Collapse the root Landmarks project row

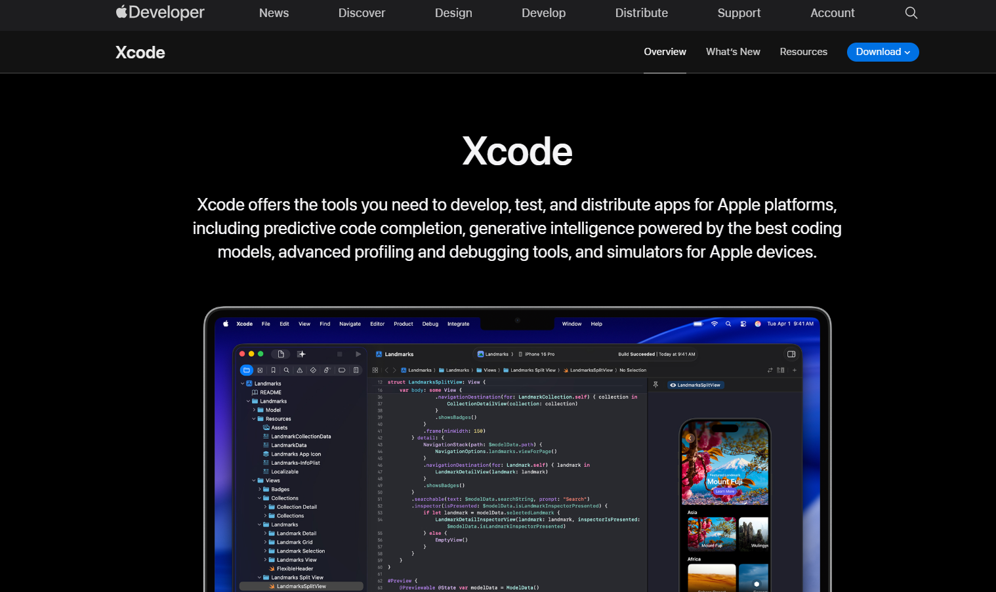coord(243,384)
